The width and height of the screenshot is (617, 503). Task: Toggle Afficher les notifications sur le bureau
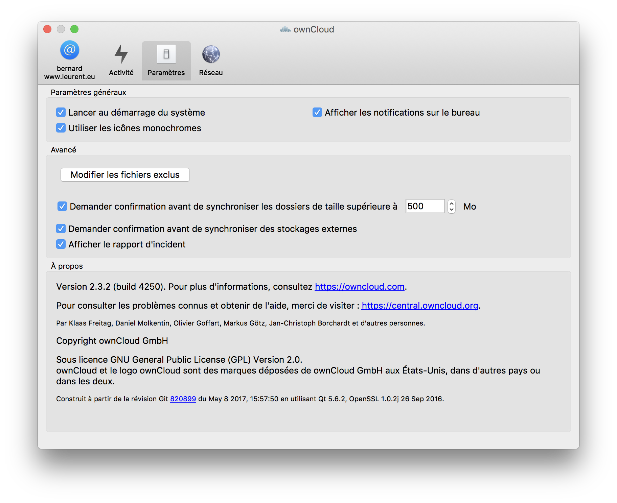(x=317, y=112)
